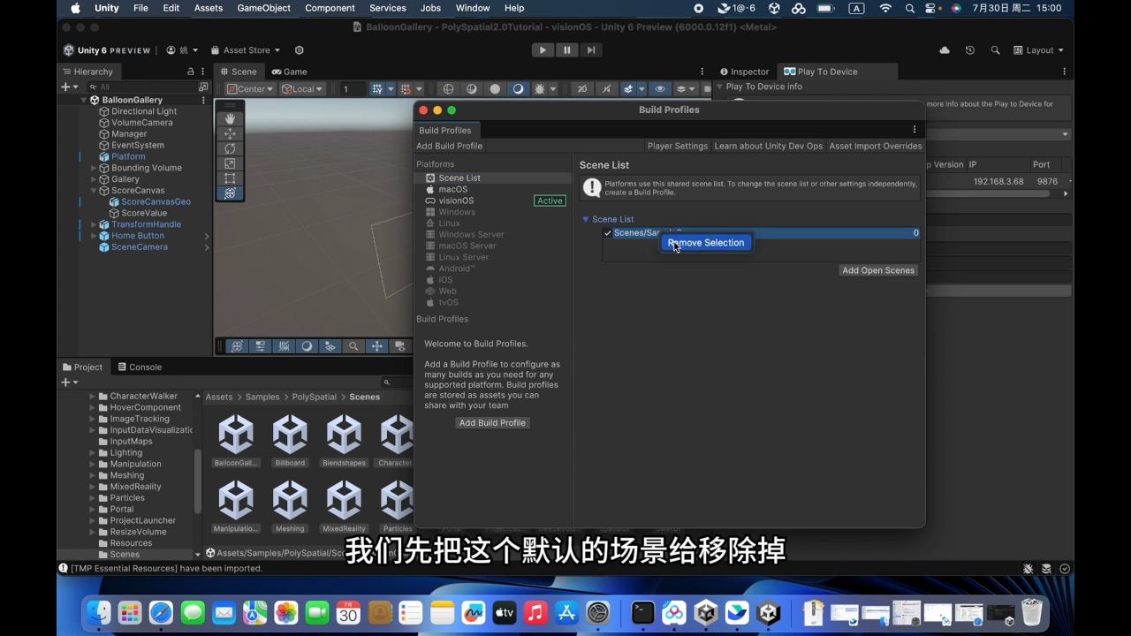Open the Layout dropdown
The image size is (1131, 636).
tap(1038, 50)
